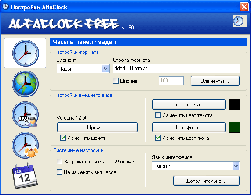Uncheck the Изменить цвет фона checkbox
251x195 pixels.
pyautogui.click(x=158, y=138)
